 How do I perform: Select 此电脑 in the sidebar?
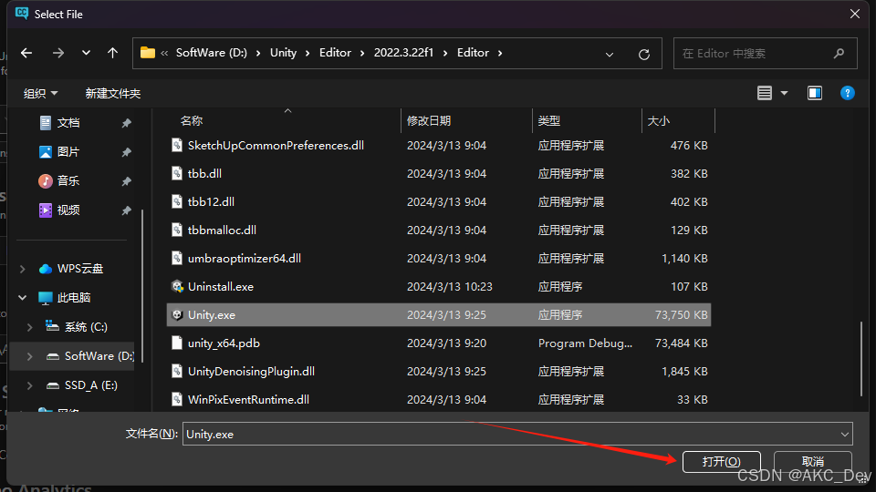coord(73,298)
